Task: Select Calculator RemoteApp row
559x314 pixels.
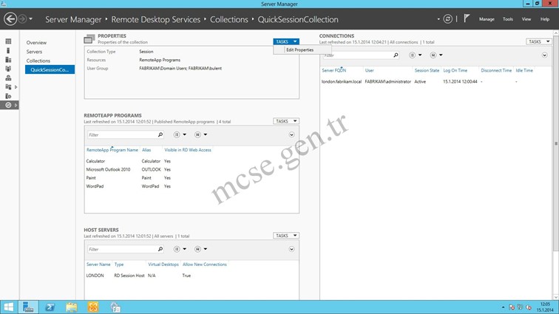Action: click(x=192, y=161)
